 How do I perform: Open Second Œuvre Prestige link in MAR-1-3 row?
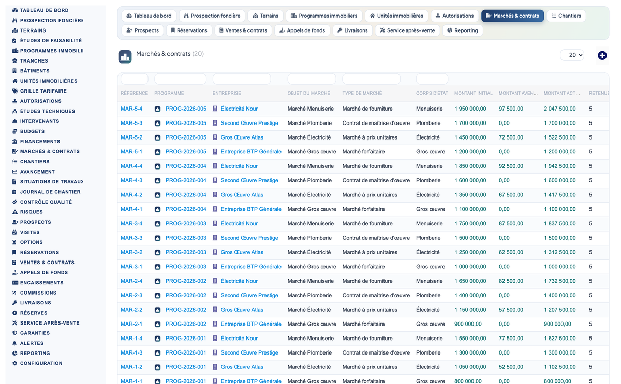point(249,352)
